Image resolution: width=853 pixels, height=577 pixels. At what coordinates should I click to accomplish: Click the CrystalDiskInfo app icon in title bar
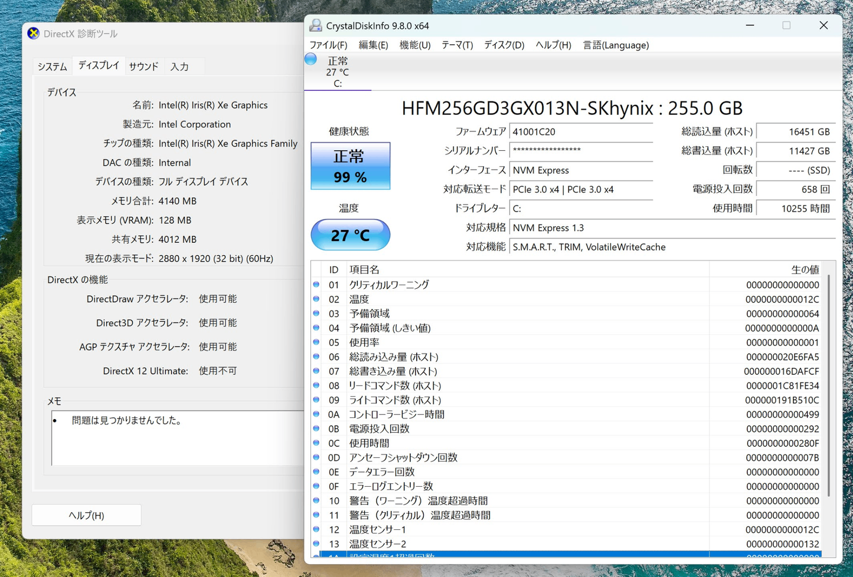(x=316, y=25)
